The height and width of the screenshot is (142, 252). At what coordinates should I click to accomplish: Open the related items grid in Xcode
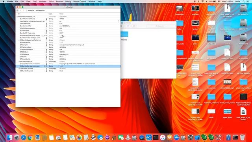click(x=17, y=11)
